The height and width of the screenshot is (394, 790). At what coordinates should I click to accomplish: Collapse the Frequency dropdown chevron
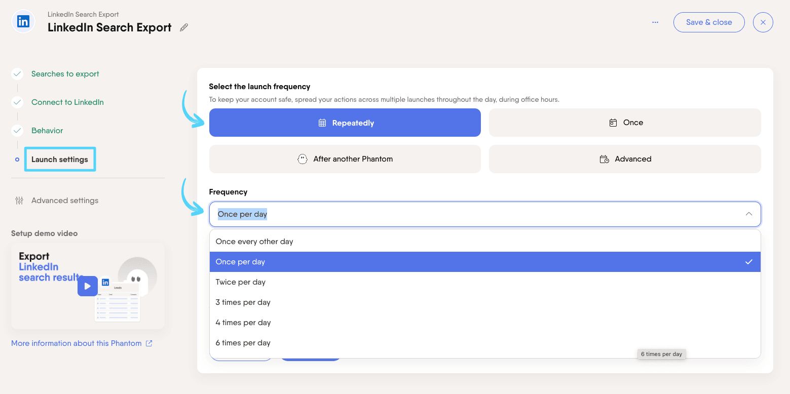(748, 214)
